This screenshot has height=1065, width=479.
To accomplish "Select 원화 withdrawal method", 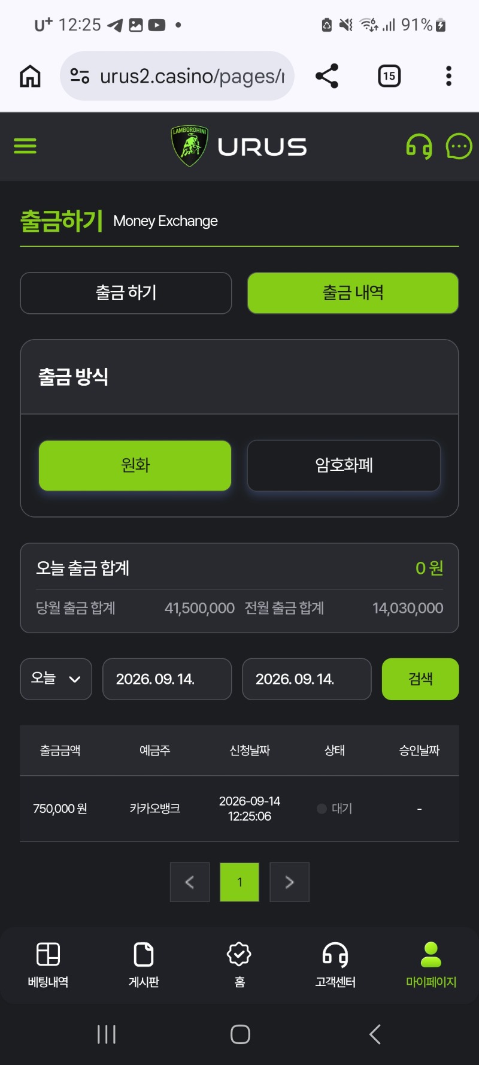I will [135, 465].
